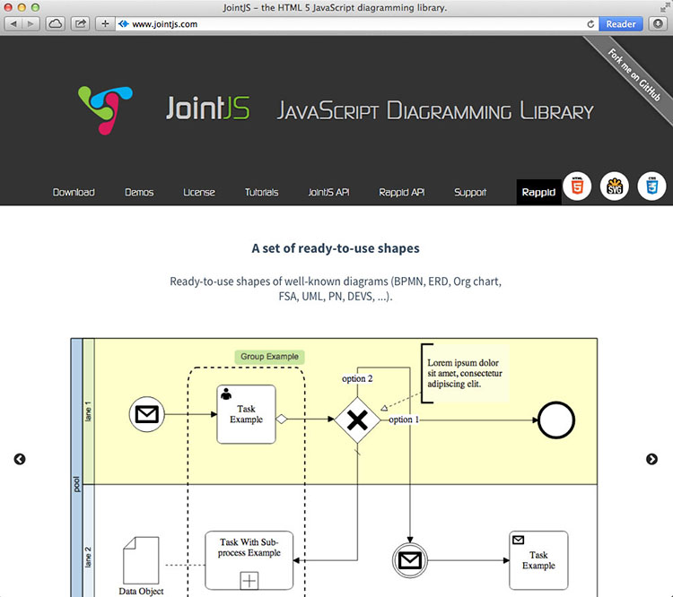Click the Reader button
The height and width of the screenshot is (597, 673).
pos(621,24)
